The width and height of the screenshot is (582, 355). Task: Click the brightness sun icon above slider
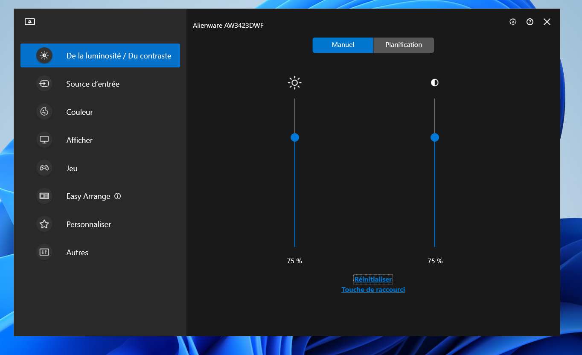pyautogui.click(x=295, y=83)
